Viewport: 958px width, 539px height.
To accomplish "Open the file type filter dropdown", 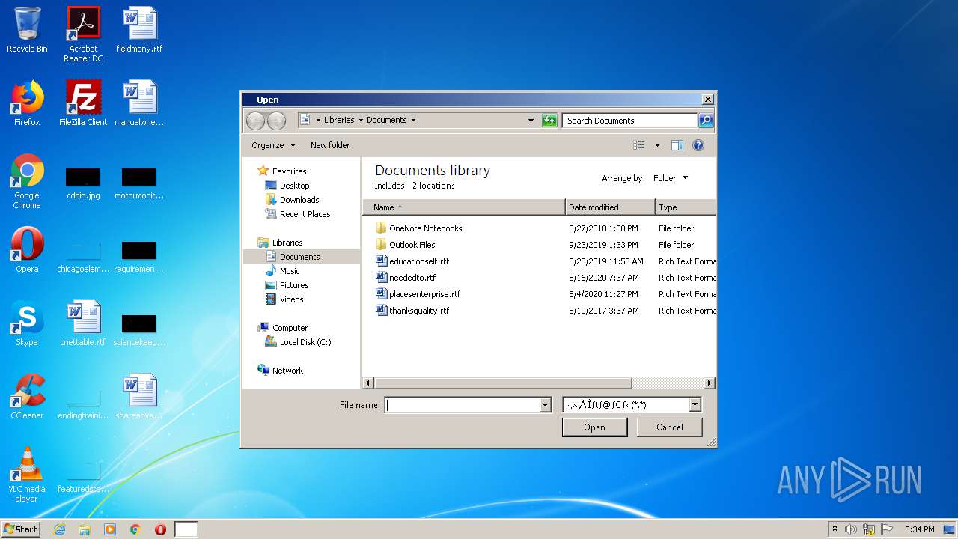I will [695, 405].
